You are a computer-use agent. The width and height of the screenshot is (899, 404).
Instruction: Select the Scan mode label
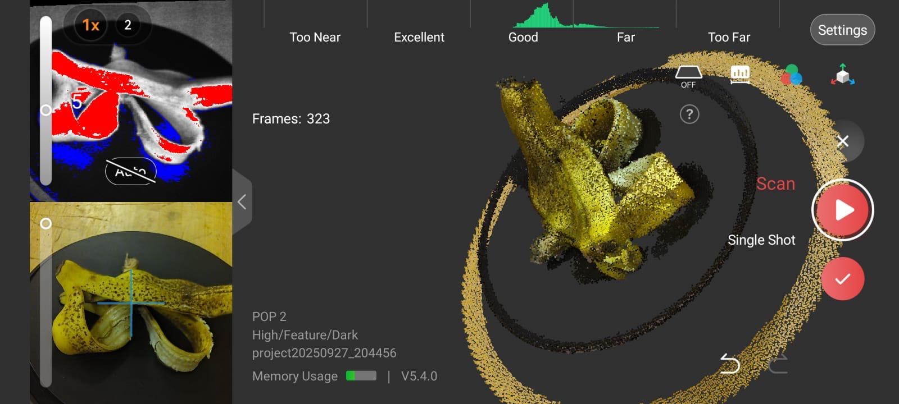(775, 184)
